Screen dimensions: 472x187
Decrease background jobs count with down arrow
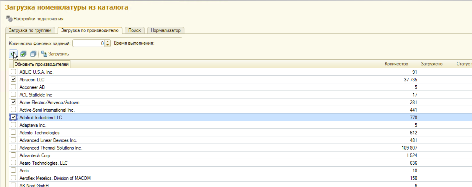point(107,45)
